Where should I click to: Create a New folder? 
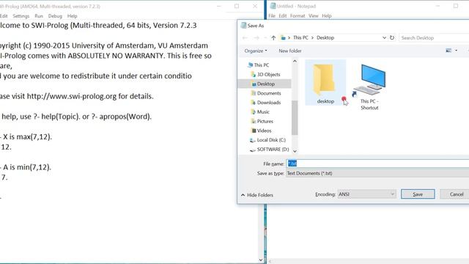[290, 51]
